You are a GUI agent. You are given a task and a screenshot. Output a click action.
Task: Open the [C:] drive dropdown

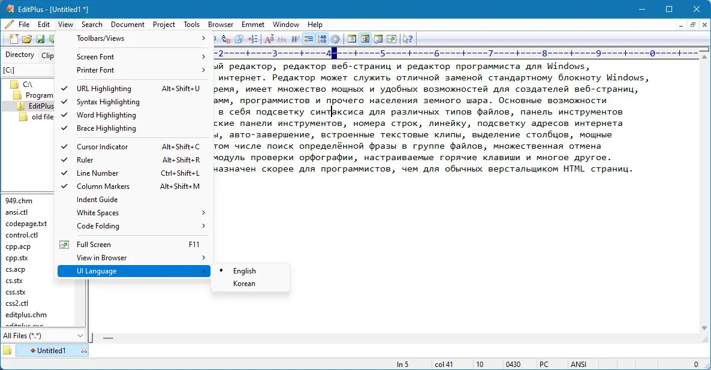pos(28,70)
